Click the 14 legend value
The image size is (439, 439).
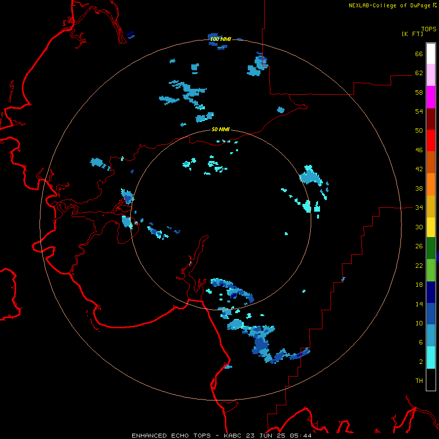(x=419, y=304)
